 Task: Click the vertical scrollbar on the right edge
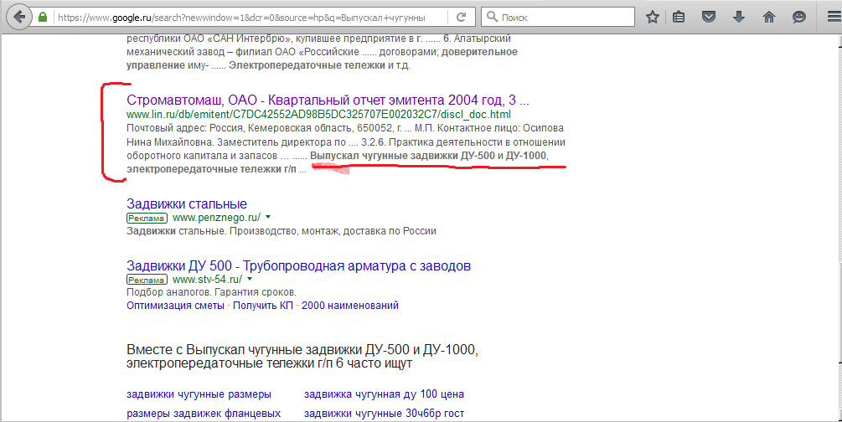(839, 229)
